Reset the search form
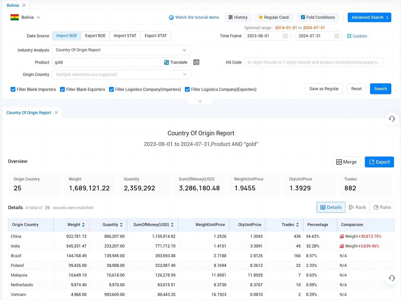 356,89
